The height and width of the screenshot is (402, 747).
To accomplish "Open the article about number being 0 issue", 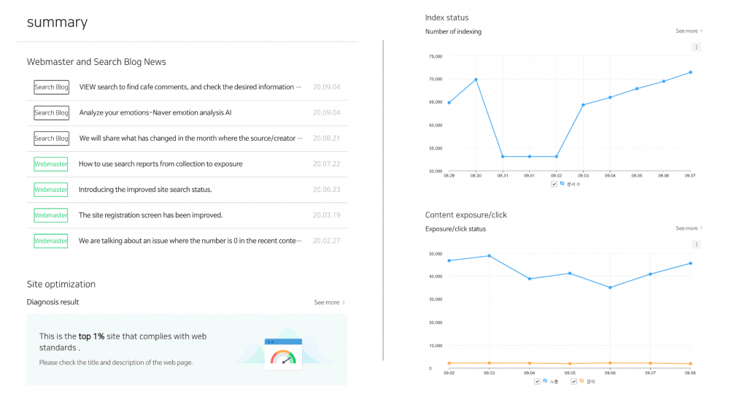I will [190, 241].
